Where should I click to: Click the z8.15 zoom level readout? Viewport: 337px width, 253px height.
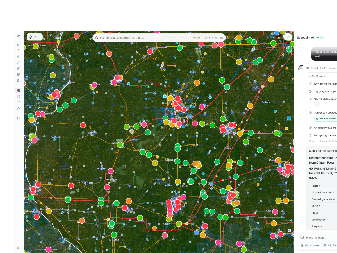[207, 38]
